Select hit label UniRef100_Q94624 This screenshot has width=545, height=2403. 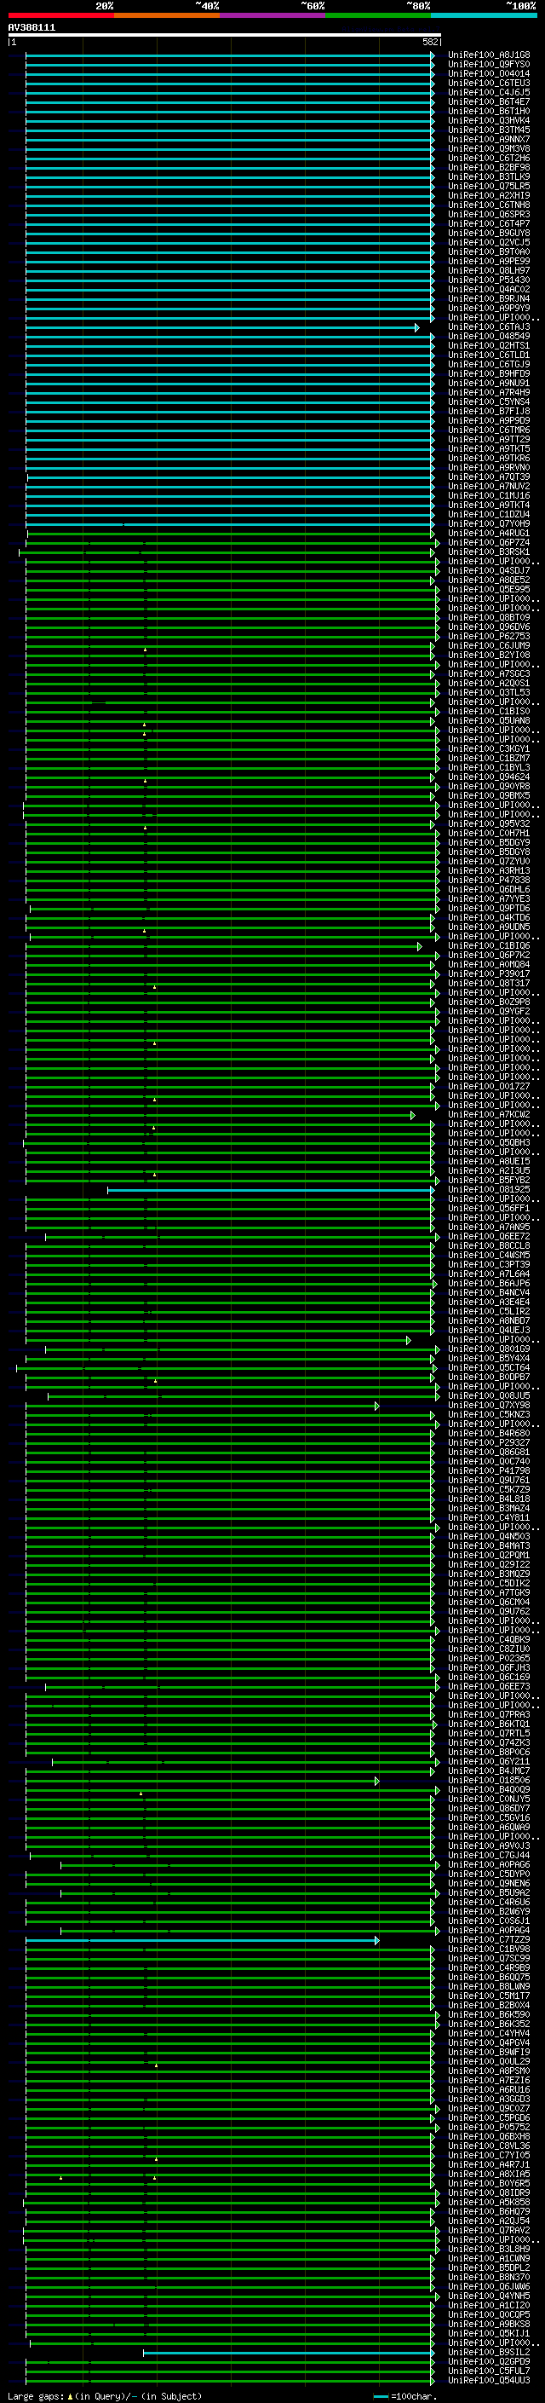488,777
